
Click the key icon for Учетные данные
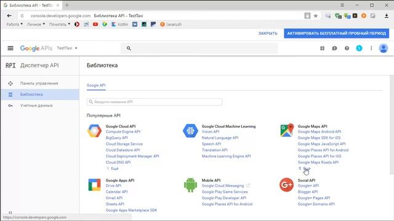click(10, 106)
